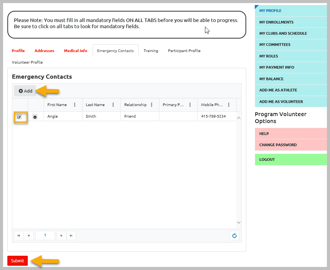
Task: Select the relationship cell Friend
Action: (x=140, y=116)
